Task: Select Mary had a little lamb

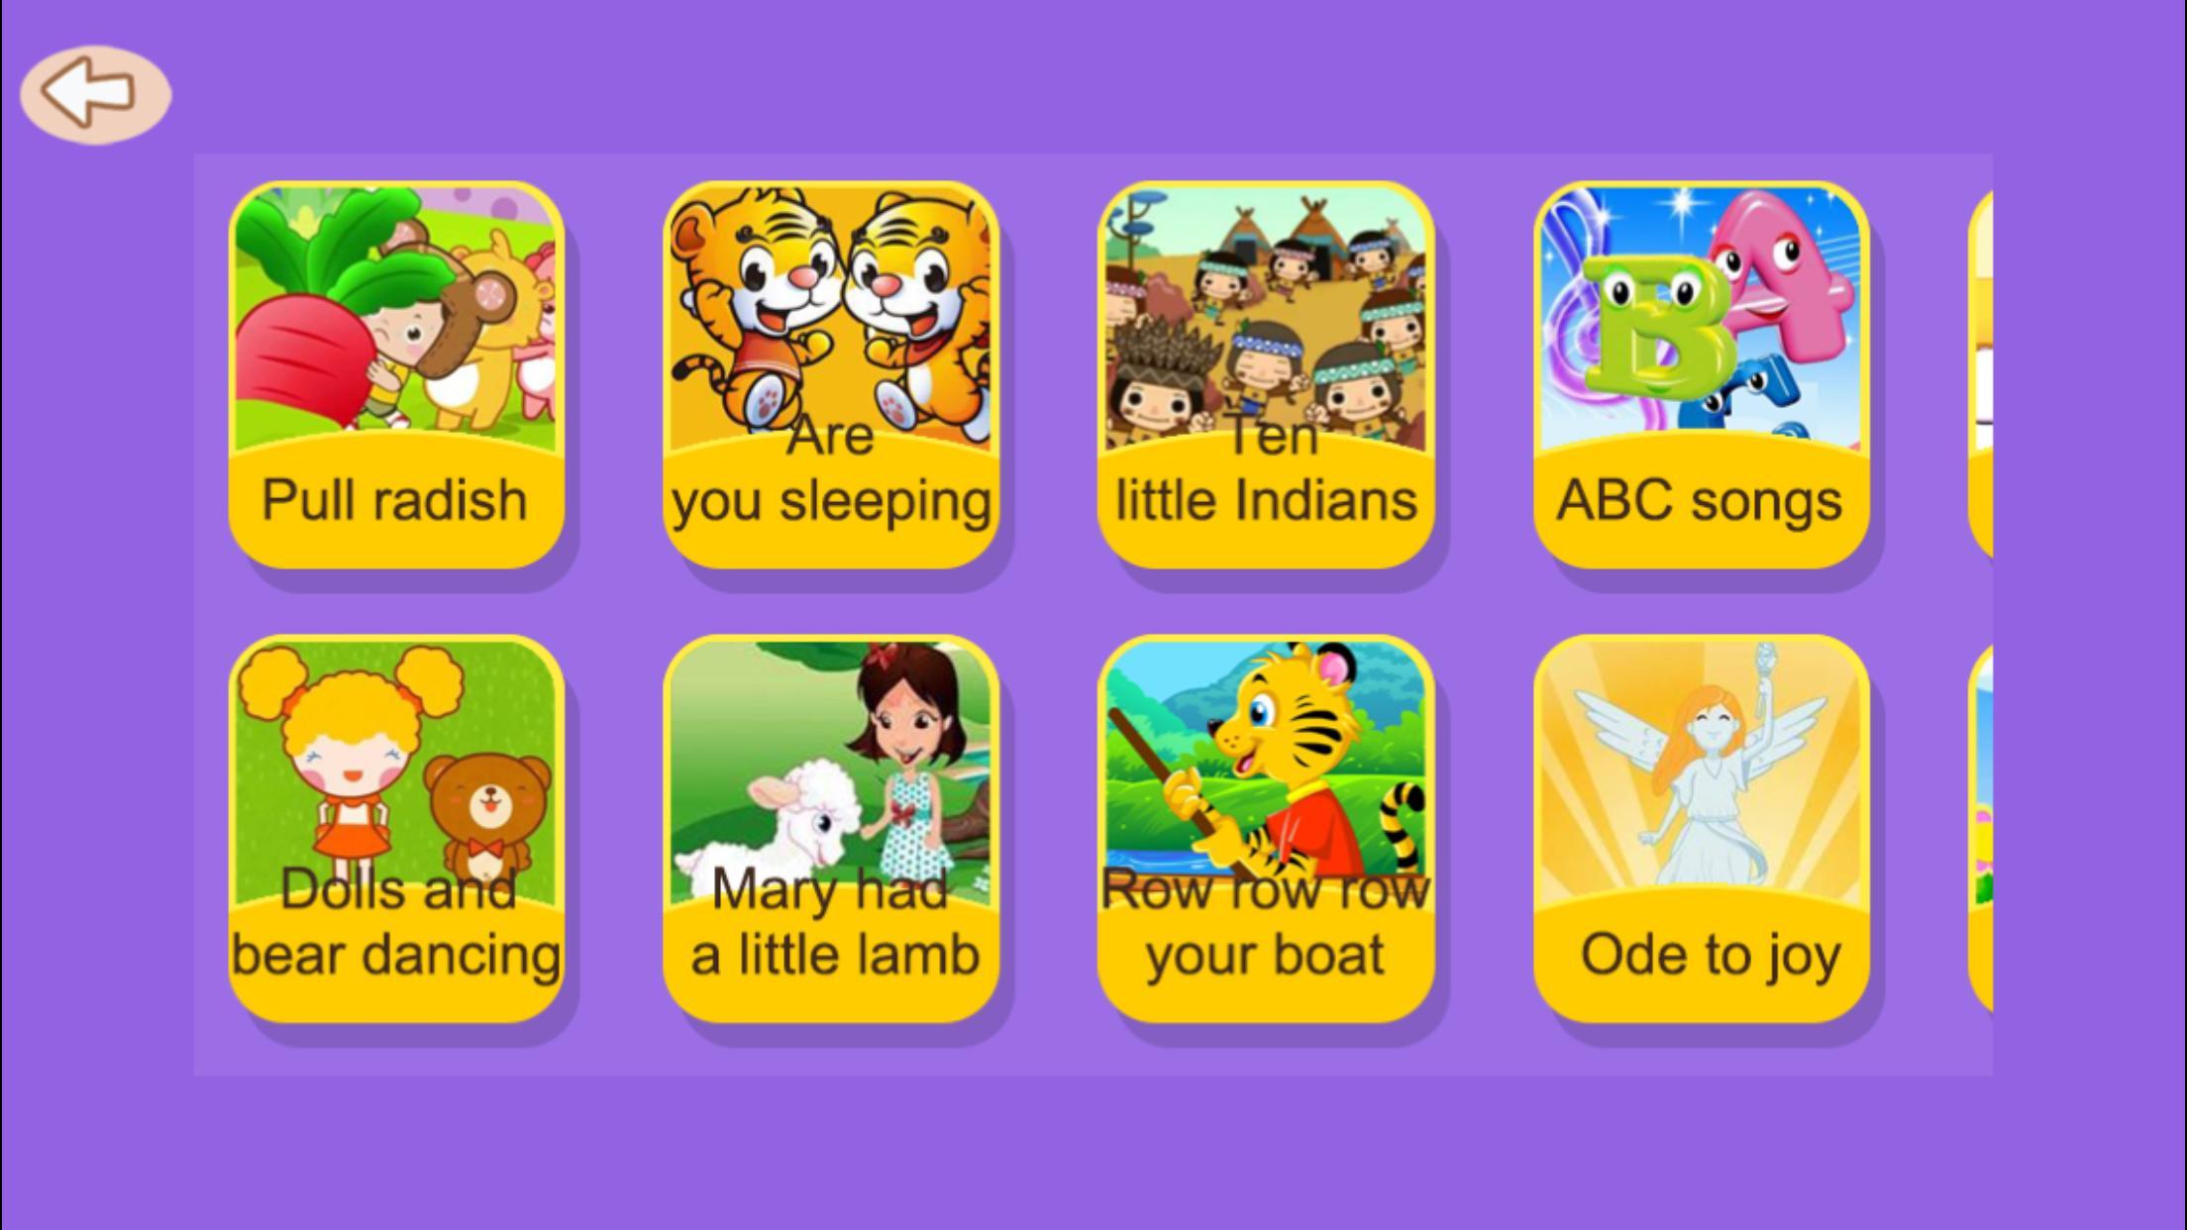Action: [831, 828]
